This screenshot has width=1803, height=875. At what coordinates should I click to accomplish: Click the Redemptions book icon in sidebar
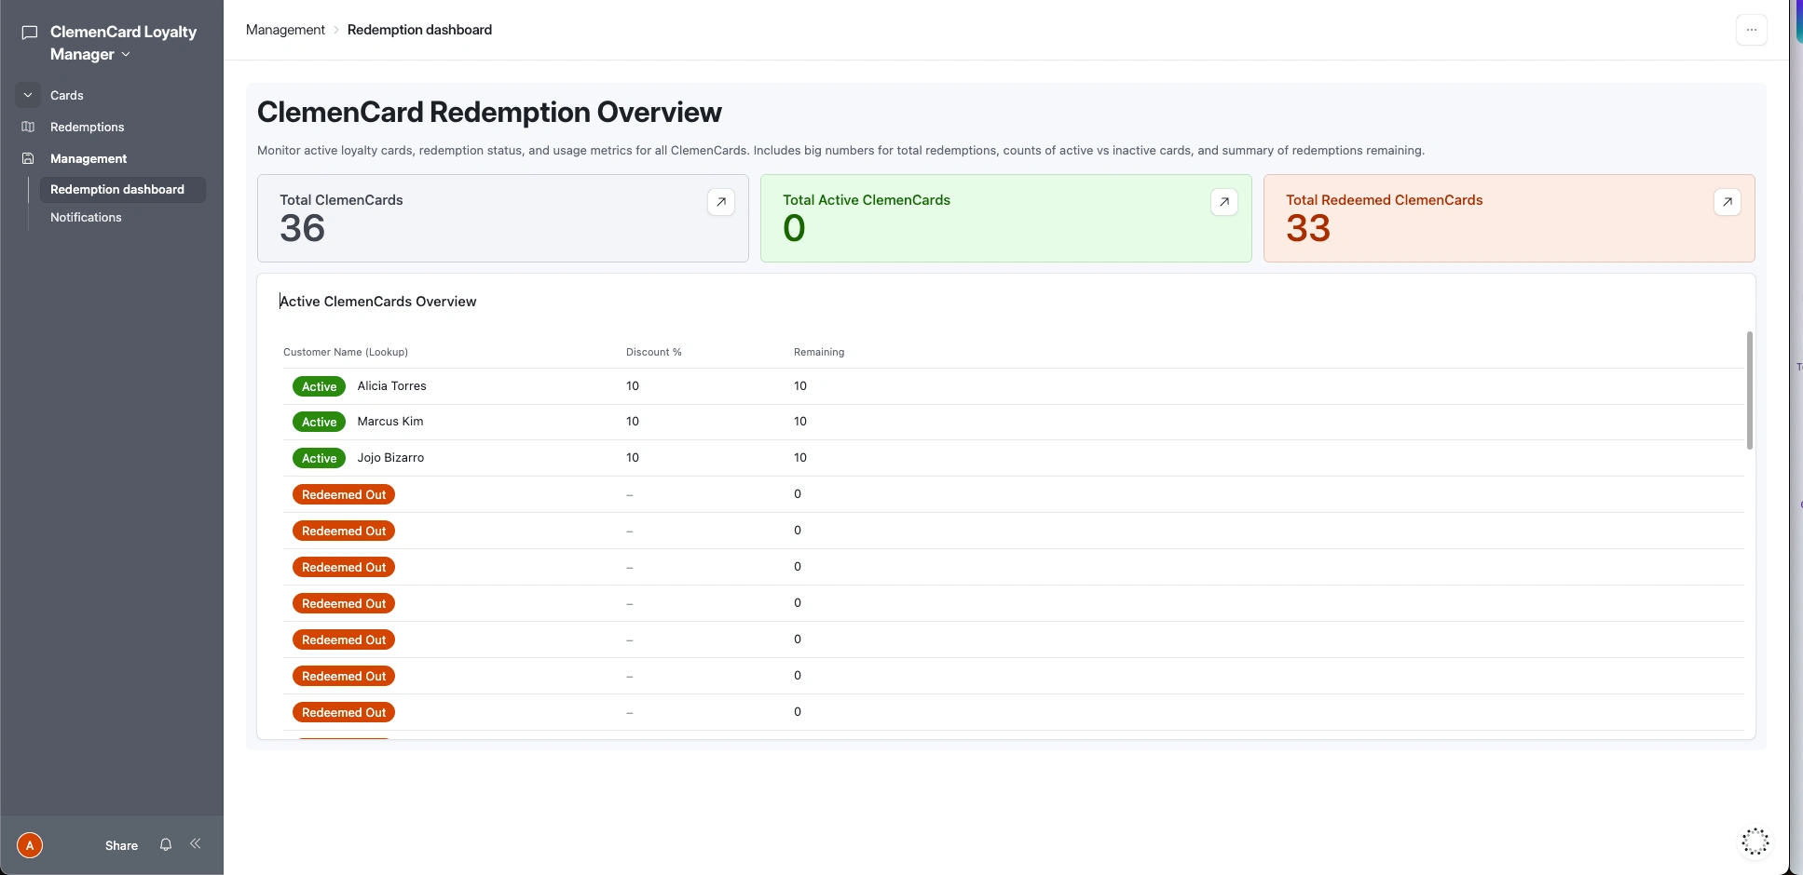(x=28, y=127)
